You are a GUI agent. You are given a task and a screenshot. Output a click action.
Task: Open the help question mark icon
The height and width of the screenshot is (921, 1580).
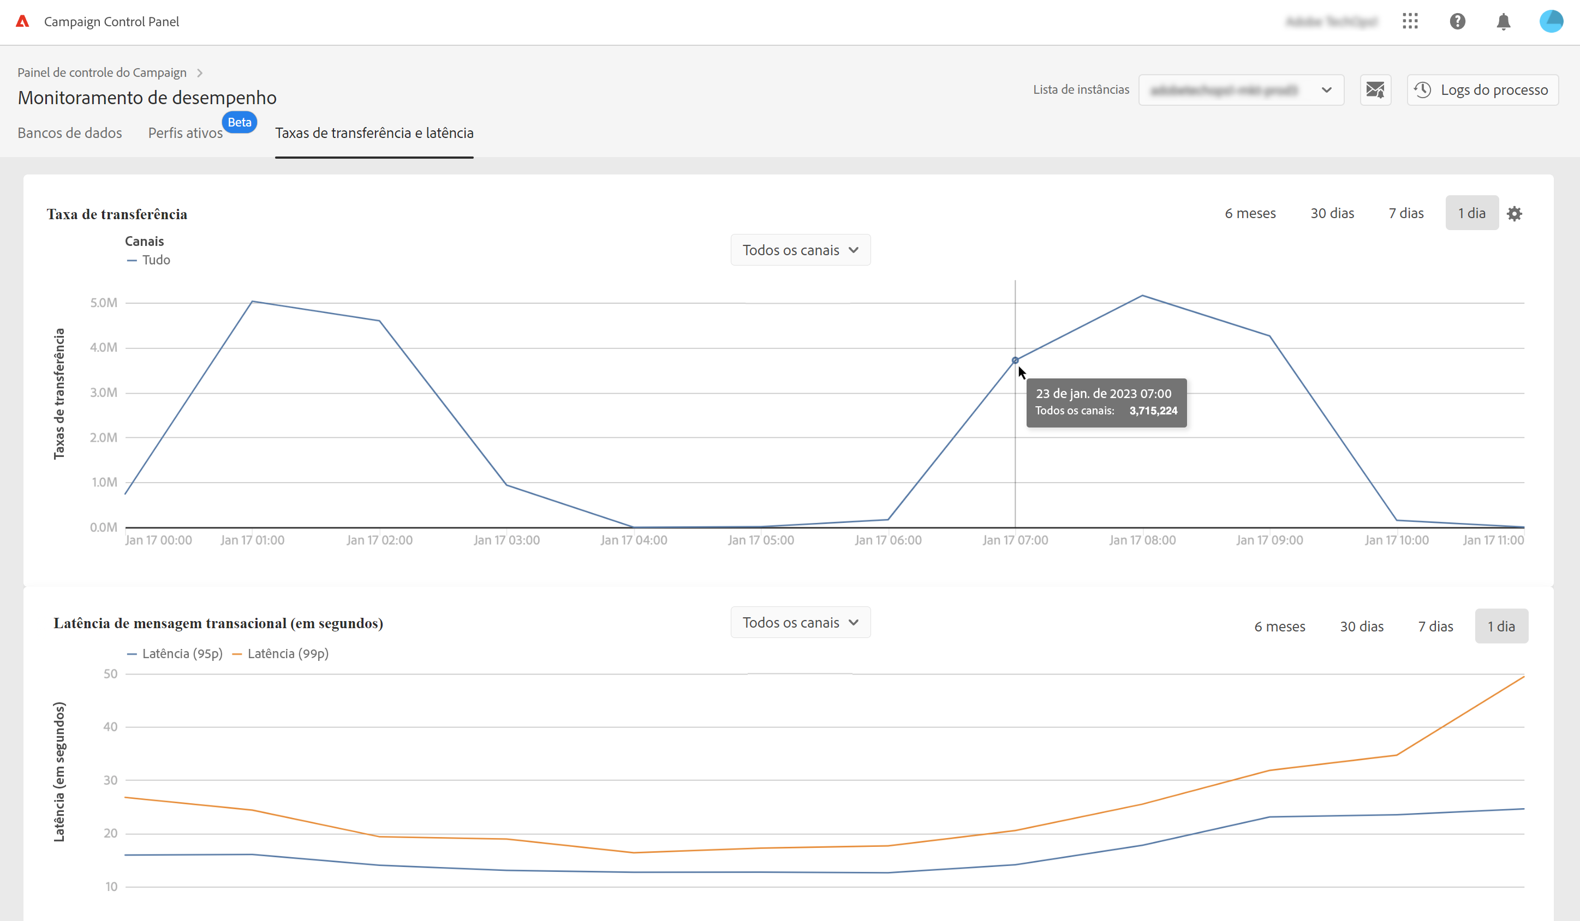click(x=1457, y=21)
